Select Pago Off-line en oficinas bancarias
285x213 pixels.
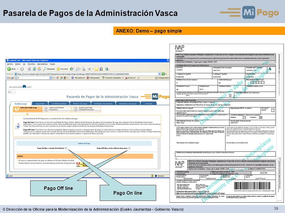(x=129, y=148)
